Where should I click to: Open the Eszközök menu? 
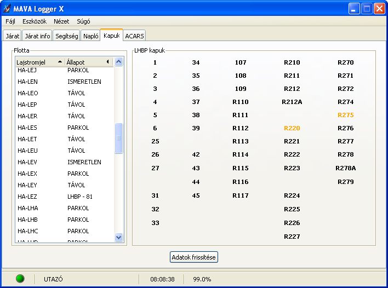(35, 21)
